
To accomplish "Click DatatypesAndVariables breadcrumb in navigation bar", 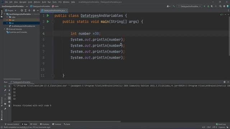I will pos(40,6).
